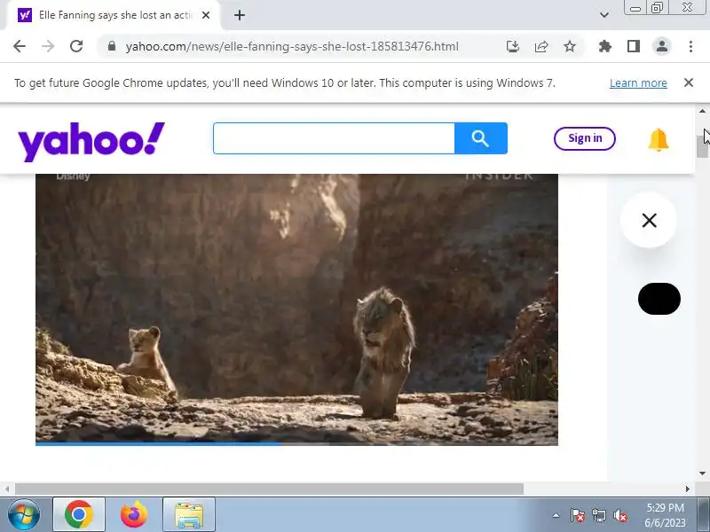Viewport: 710px width, 532px height.
Task: Click the address bar URL
Action: pos(292,47)
